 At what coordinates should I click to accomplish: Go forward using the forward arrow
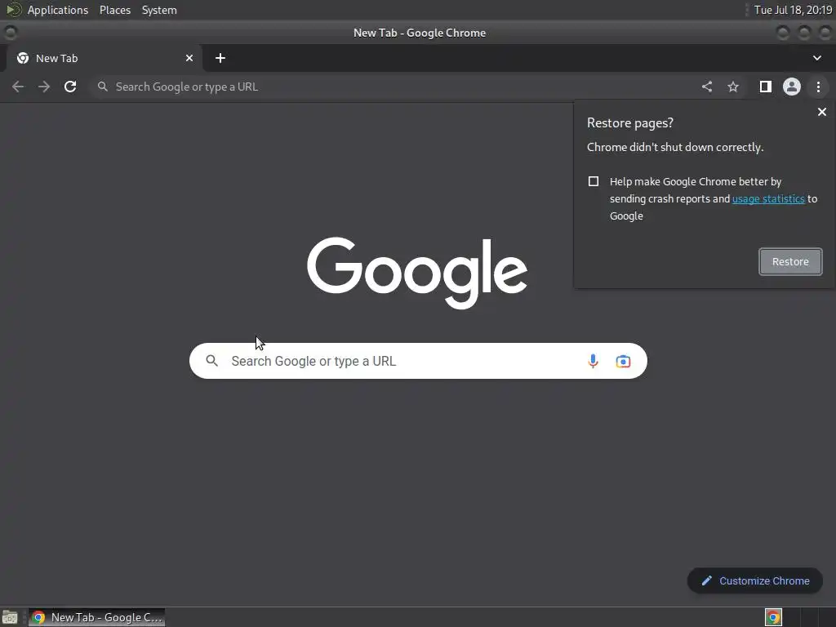point(44,87)
